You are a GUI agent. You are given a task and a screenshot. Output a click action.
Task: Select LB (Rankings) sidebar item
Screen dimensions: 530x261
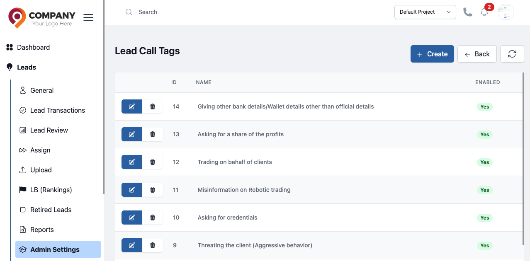(x=51, y=190)
